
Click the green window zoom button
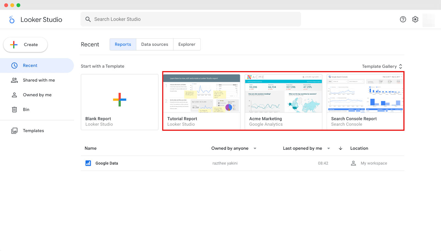tap(18, 5)
